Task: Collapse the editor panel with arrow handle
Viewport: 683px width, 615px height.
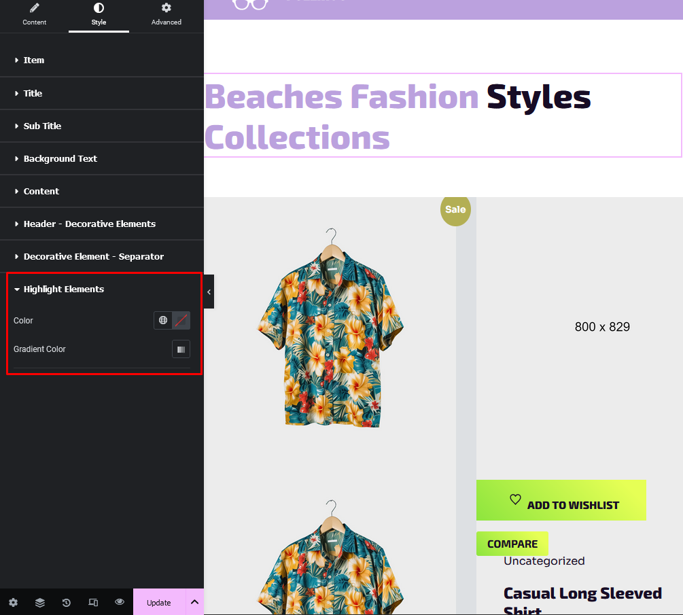Action: [209, 292]
